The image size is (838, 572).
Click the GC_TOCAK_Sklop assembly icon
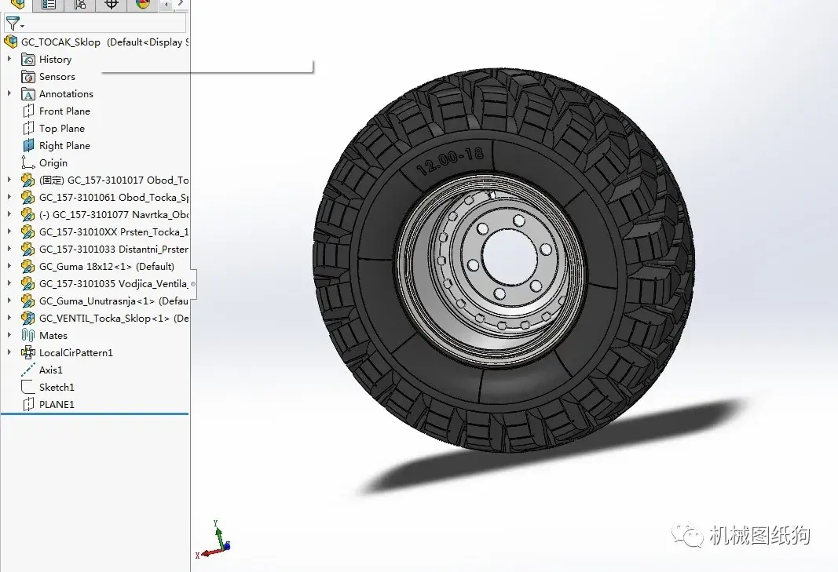(x=11, y=42)
